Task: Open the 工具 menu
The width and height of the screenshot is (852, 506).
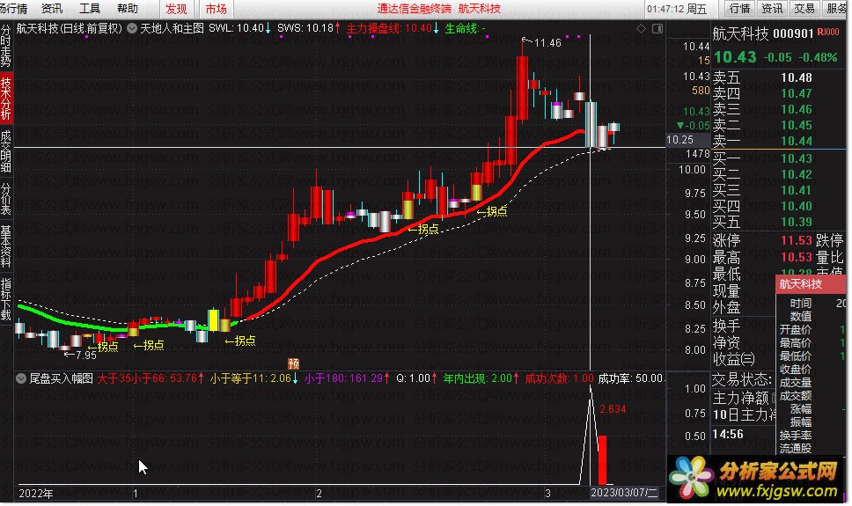Action: (x=90, y=9)
